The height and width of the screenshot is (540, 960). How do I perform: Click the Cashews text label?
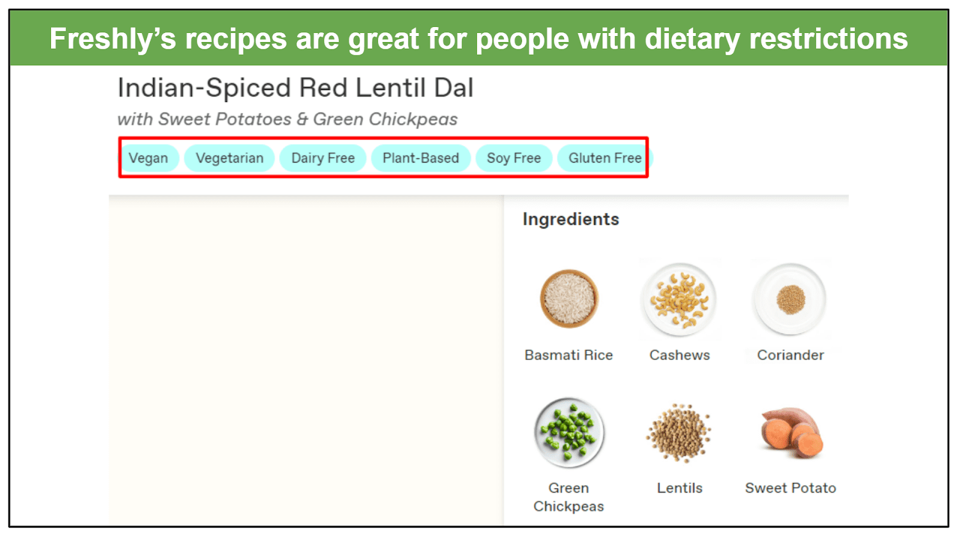(679, 355)
